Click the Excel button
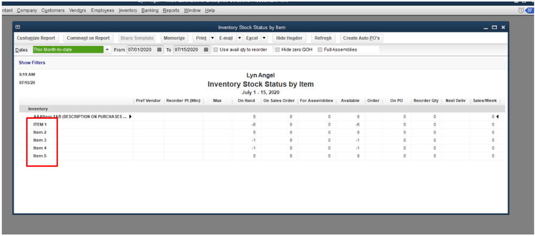535x236 pixels. [252, 38]
